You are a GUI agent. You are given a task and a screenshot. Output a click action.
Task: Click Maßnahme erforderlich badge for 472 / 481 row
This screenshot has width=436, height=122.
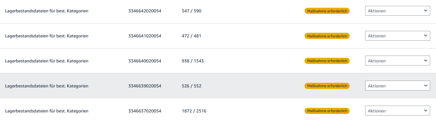[x=327, y=36]
